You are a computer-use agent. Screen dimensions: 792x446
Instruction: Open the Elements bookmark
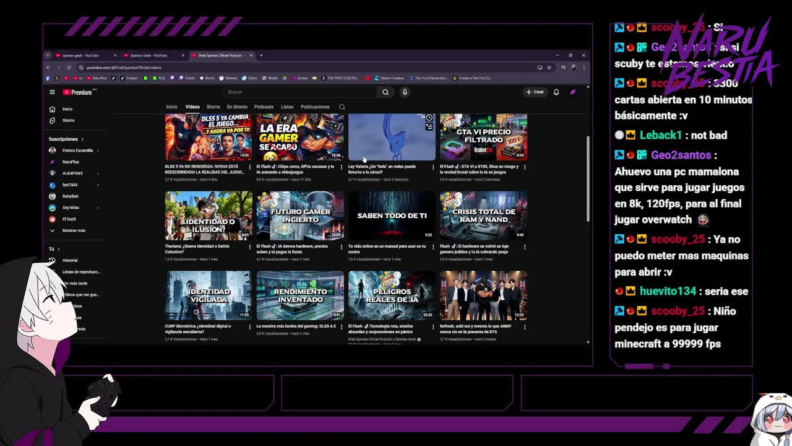pyautogui.click(x=228, y=78)
